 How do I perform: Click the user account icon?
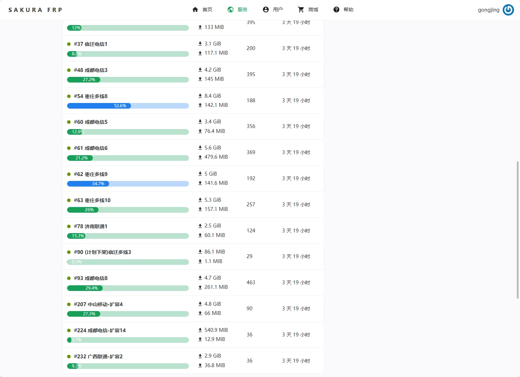(266, 10)
